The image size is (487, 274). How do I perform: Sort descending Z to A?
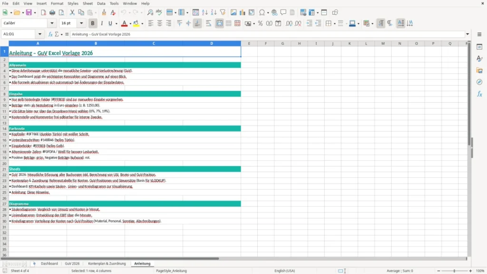coord(214,12)
